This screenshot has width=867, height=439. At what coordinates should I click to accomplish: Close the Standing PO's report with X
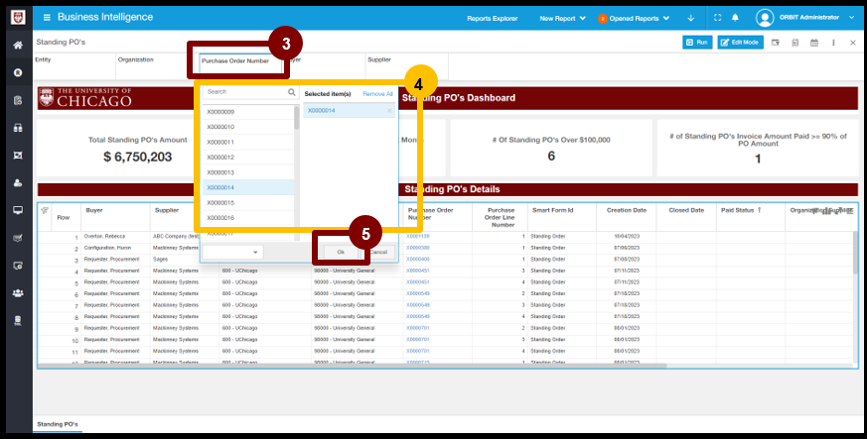853,43
